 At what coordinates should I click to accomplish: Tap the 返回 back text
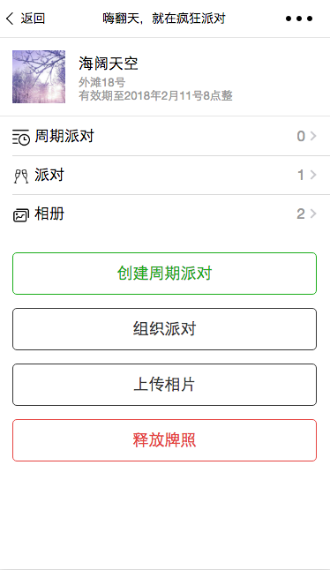coord(33,19)
